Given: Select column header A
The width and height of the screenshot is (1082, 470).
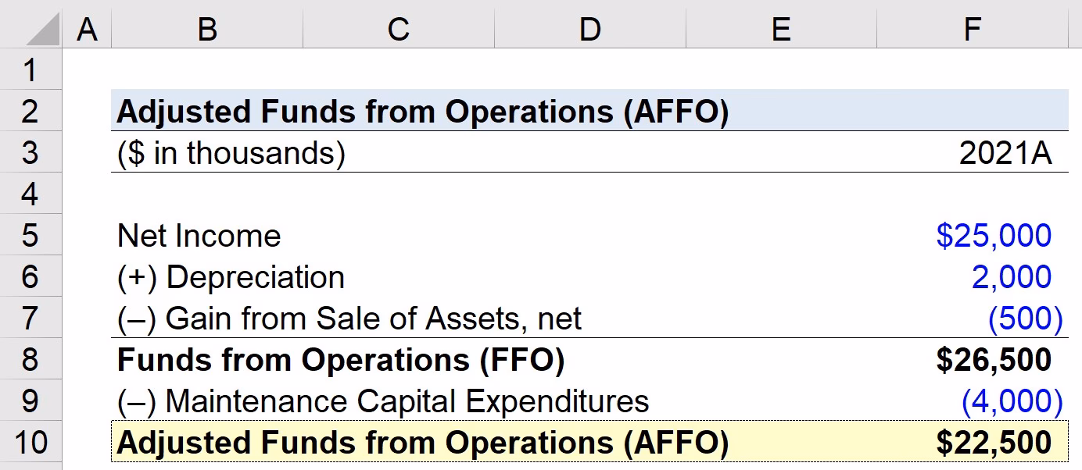Looking at the screenshot, I should pos(88,29).
